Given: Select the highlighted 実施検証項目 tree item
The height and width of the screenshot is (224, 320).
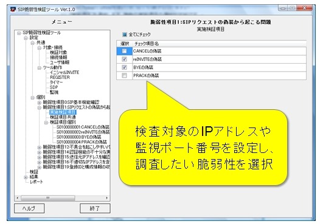Looking at the screenshot, I should coord(63,112).
